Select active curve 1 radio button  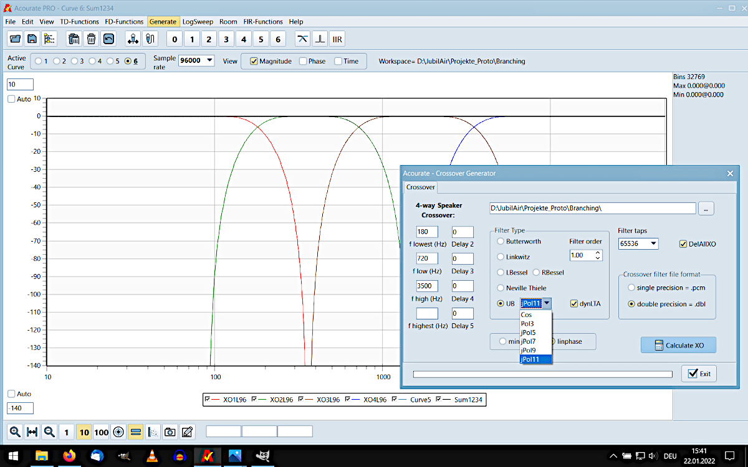tap(39, 61)
